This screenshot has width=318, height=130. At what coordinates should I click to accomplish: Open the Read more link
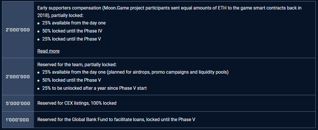(x=48, y=51)
